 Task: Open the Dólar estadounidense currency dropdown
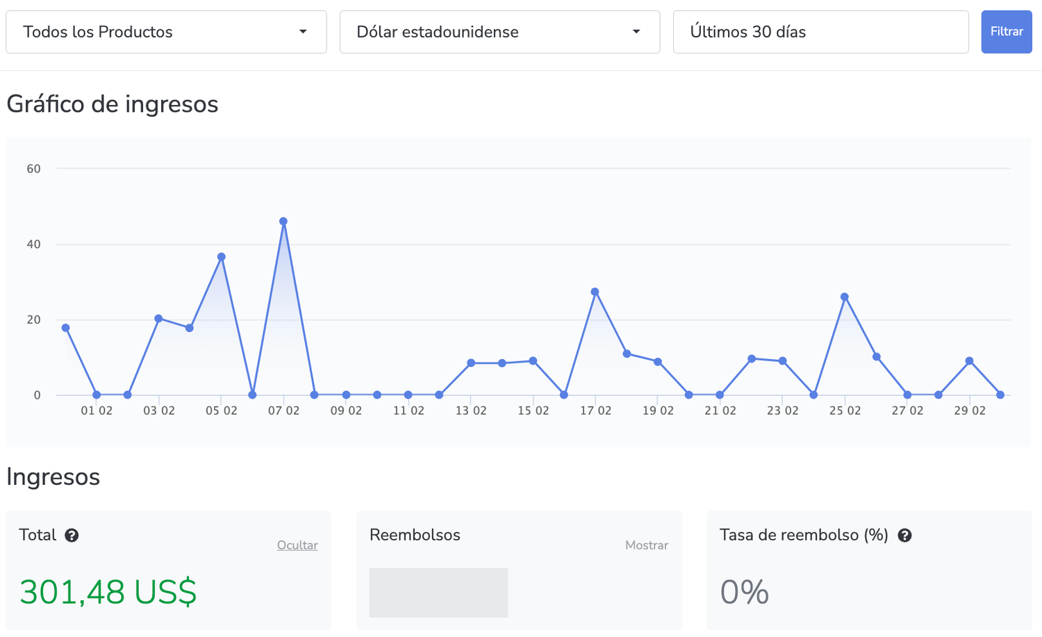point(499,32)
